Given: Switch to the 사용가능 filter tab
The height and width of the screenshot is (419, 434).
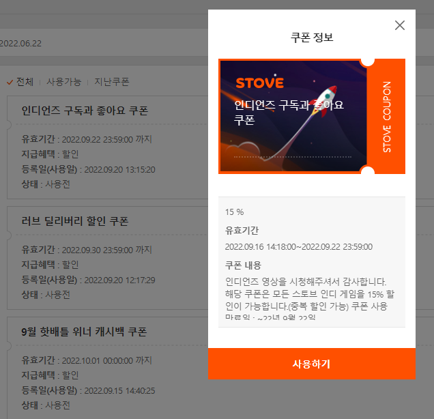Looking at the screenshot, I should (63, 82).
